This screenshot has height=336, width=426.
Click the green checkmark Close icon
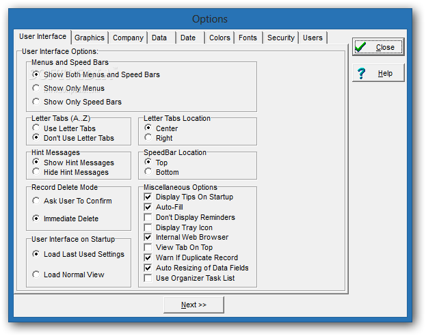360,47
